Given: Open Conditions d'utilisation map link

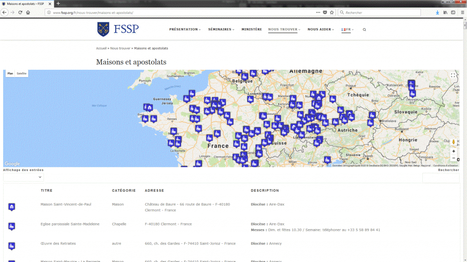Looking at the screenshot, I should pos(446,165).
